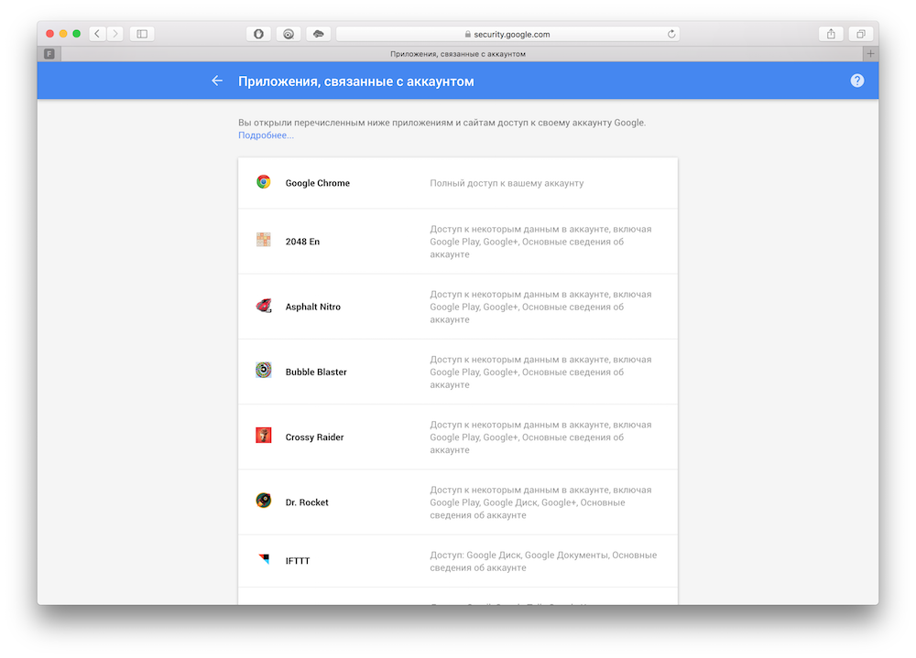Open help via the question mark icon
Viewport: 916px width, 658px height.
click(x=857, y=81)
